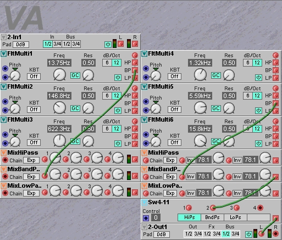Expand the left MixLowPa.. module with its triangle
The image size is (282, 240).
[x=3, y=186]
